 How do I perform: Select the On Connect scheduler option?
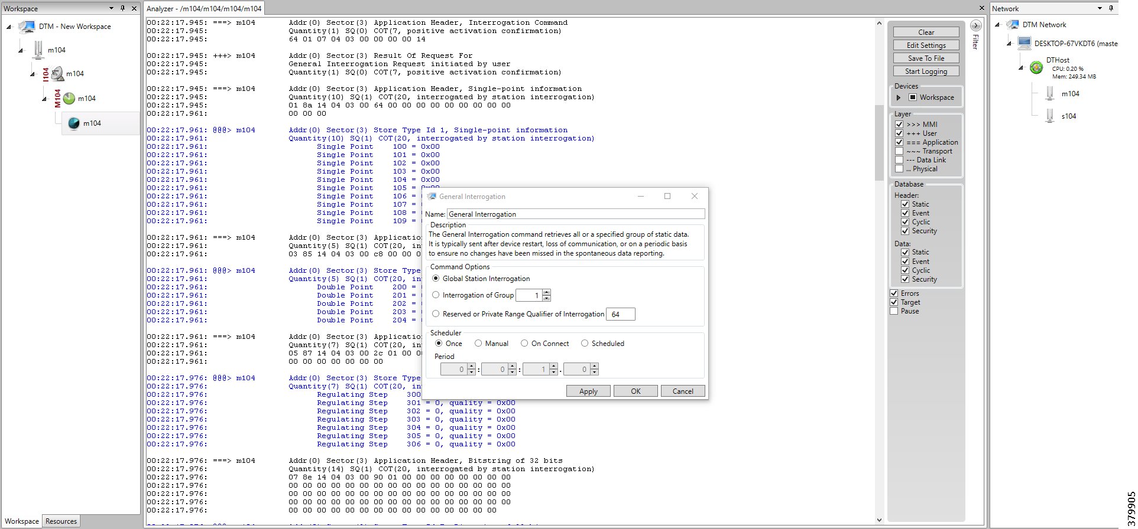pos(524,343)
